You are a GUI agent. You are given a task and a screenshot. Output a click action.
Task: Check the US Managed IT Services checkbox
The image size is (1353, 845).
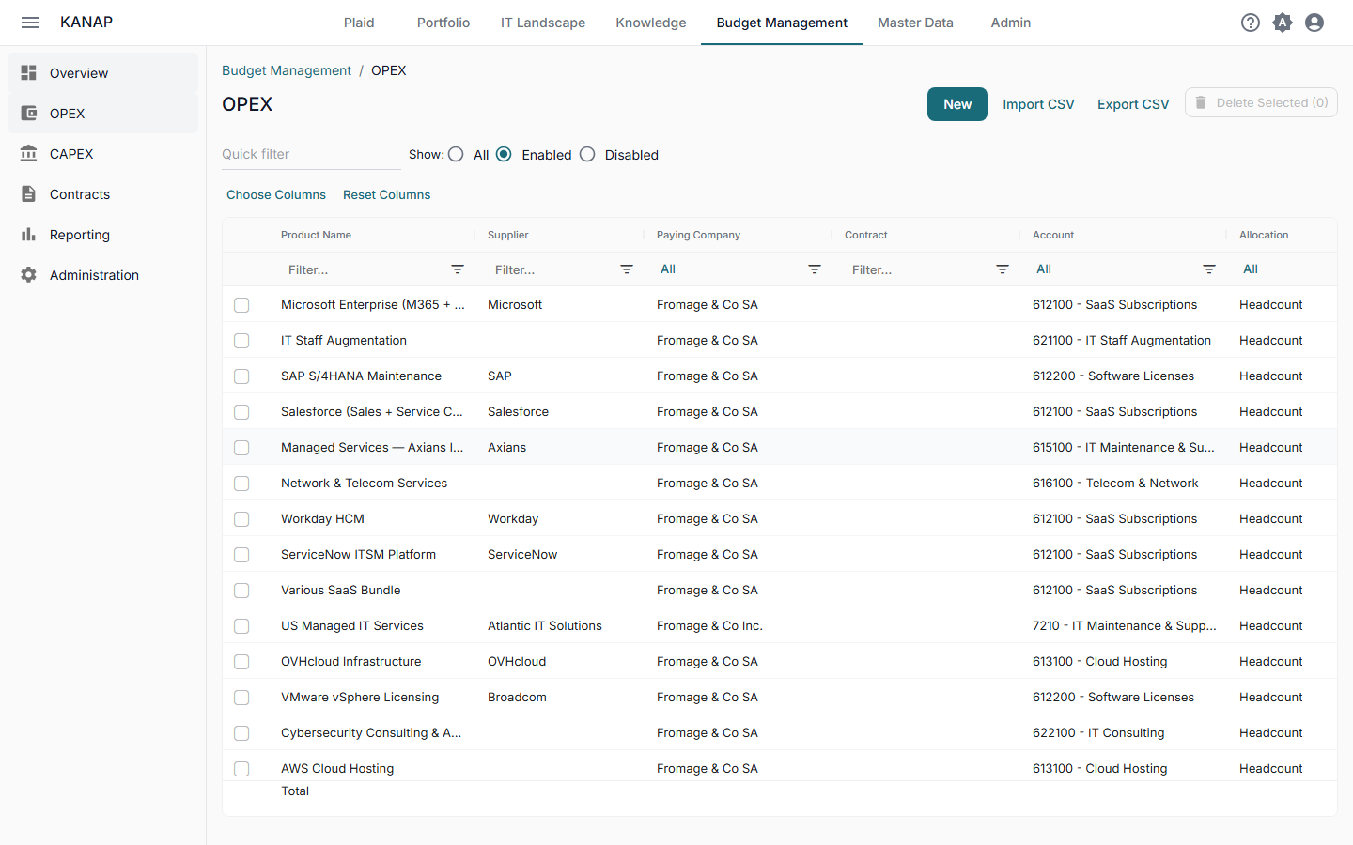tap(241, 626)
